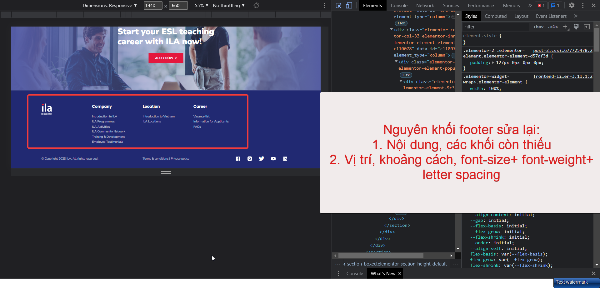Show more DevTools tabs chevron
600x288 pixels.
[x=530, y=5]
